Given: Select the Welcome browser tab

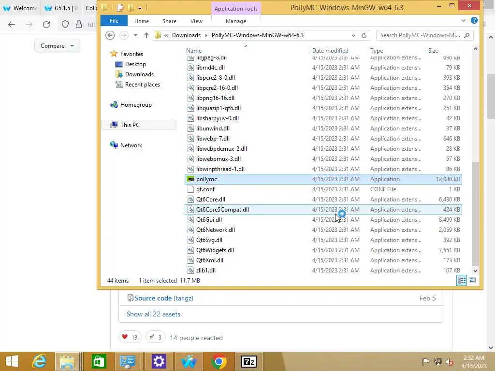Looking at the screenshot, I should click(20, 8).
